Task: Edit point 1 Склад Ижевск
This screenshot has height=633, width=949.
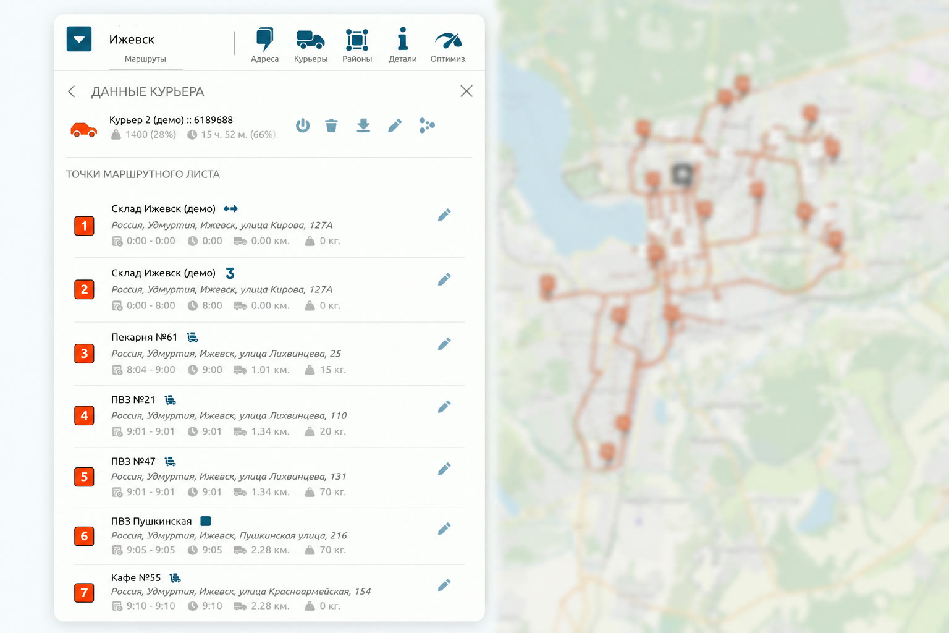Action: click(444, 215)
